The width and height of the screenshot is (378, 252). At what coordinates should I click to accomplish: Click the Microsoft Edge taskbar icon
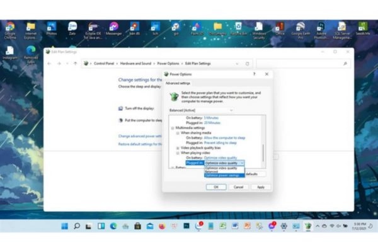(x=113, y=226)
